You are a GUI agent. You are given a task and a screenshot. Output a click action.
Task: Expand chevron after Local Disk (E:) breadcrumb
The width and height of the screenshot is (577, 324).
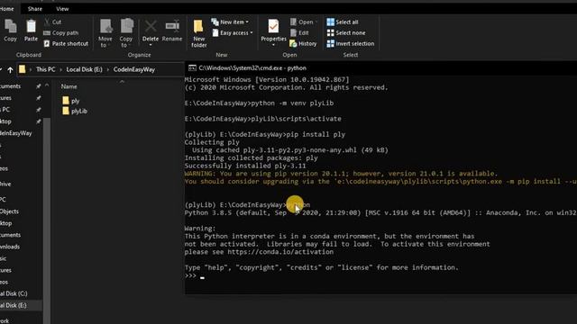coord(108,69)
